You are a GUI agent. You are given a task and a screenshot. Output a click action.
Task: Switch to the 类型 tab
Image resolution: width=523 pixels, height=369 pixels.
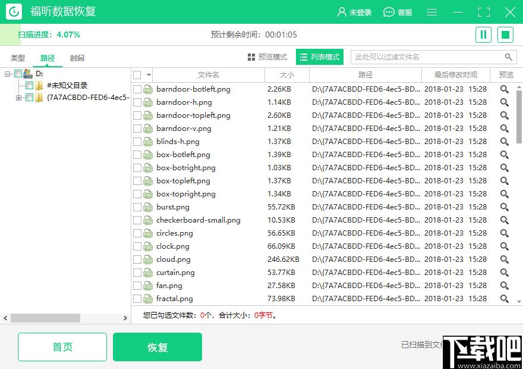pyautogui.click(x=18, y=58)
